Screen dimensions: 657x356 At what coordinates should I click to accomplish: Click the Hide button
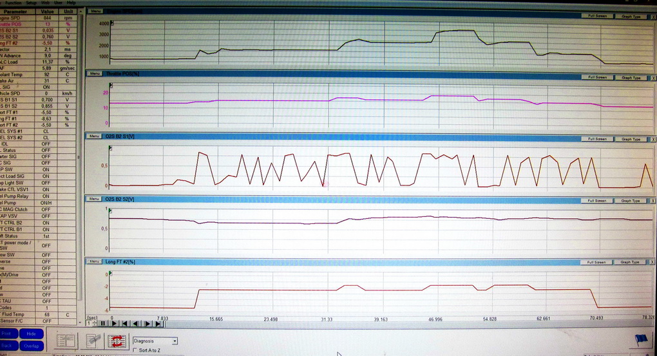click(x=31, y=333)
